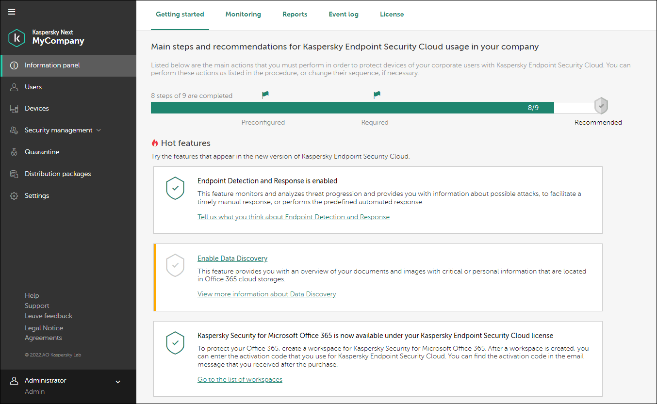Enable Data Discovery
Screen dimensions: 657x404
click(232, 258)
